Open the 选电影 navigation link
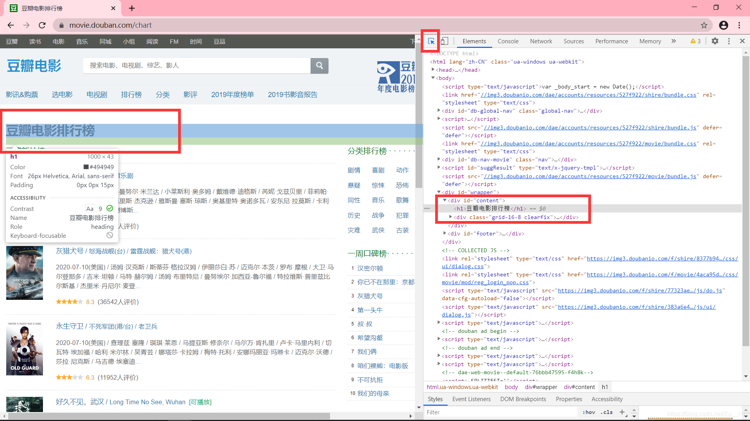 pos(62,95)
